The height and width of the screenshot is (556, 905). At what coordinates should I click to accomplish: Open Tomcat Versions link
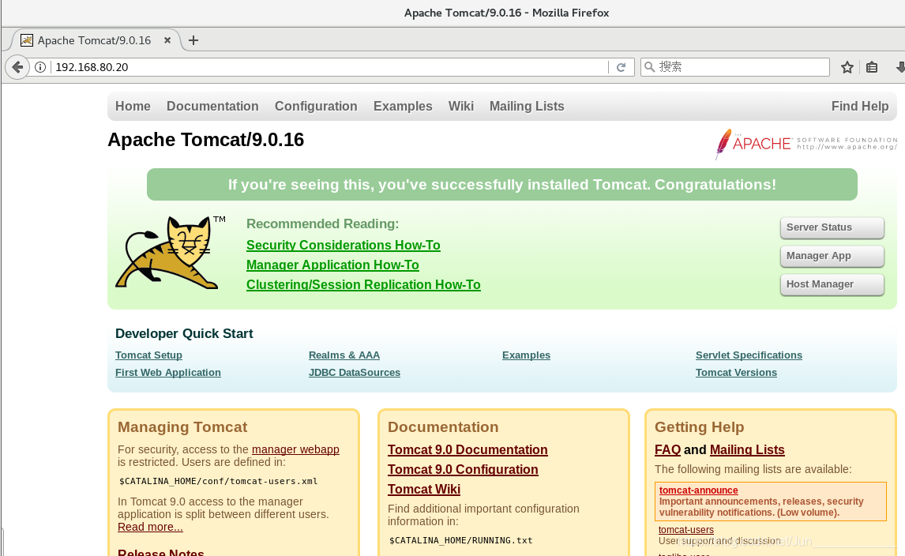tap(736, 373)
